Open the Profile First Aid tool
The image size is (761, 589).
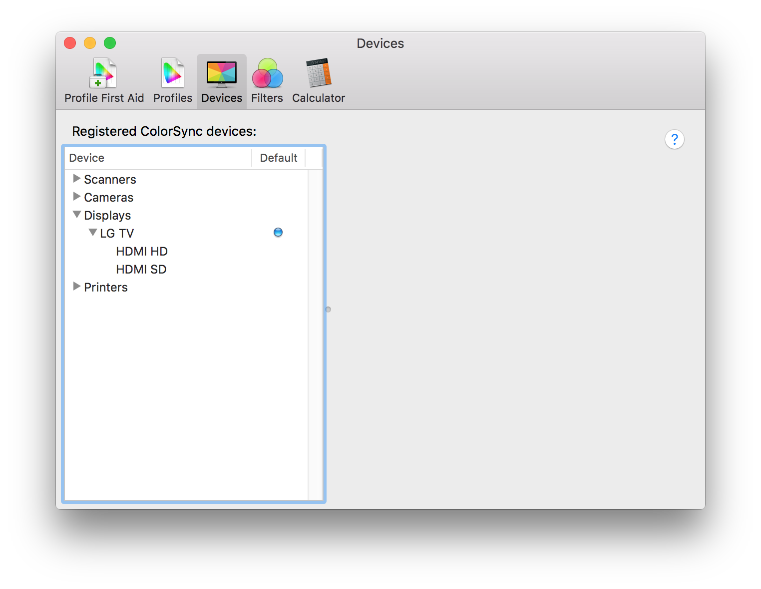[104, 80]
